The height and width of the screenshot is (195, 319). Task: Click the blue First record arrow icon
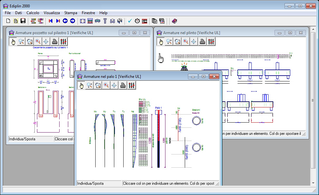click(51, 21)
